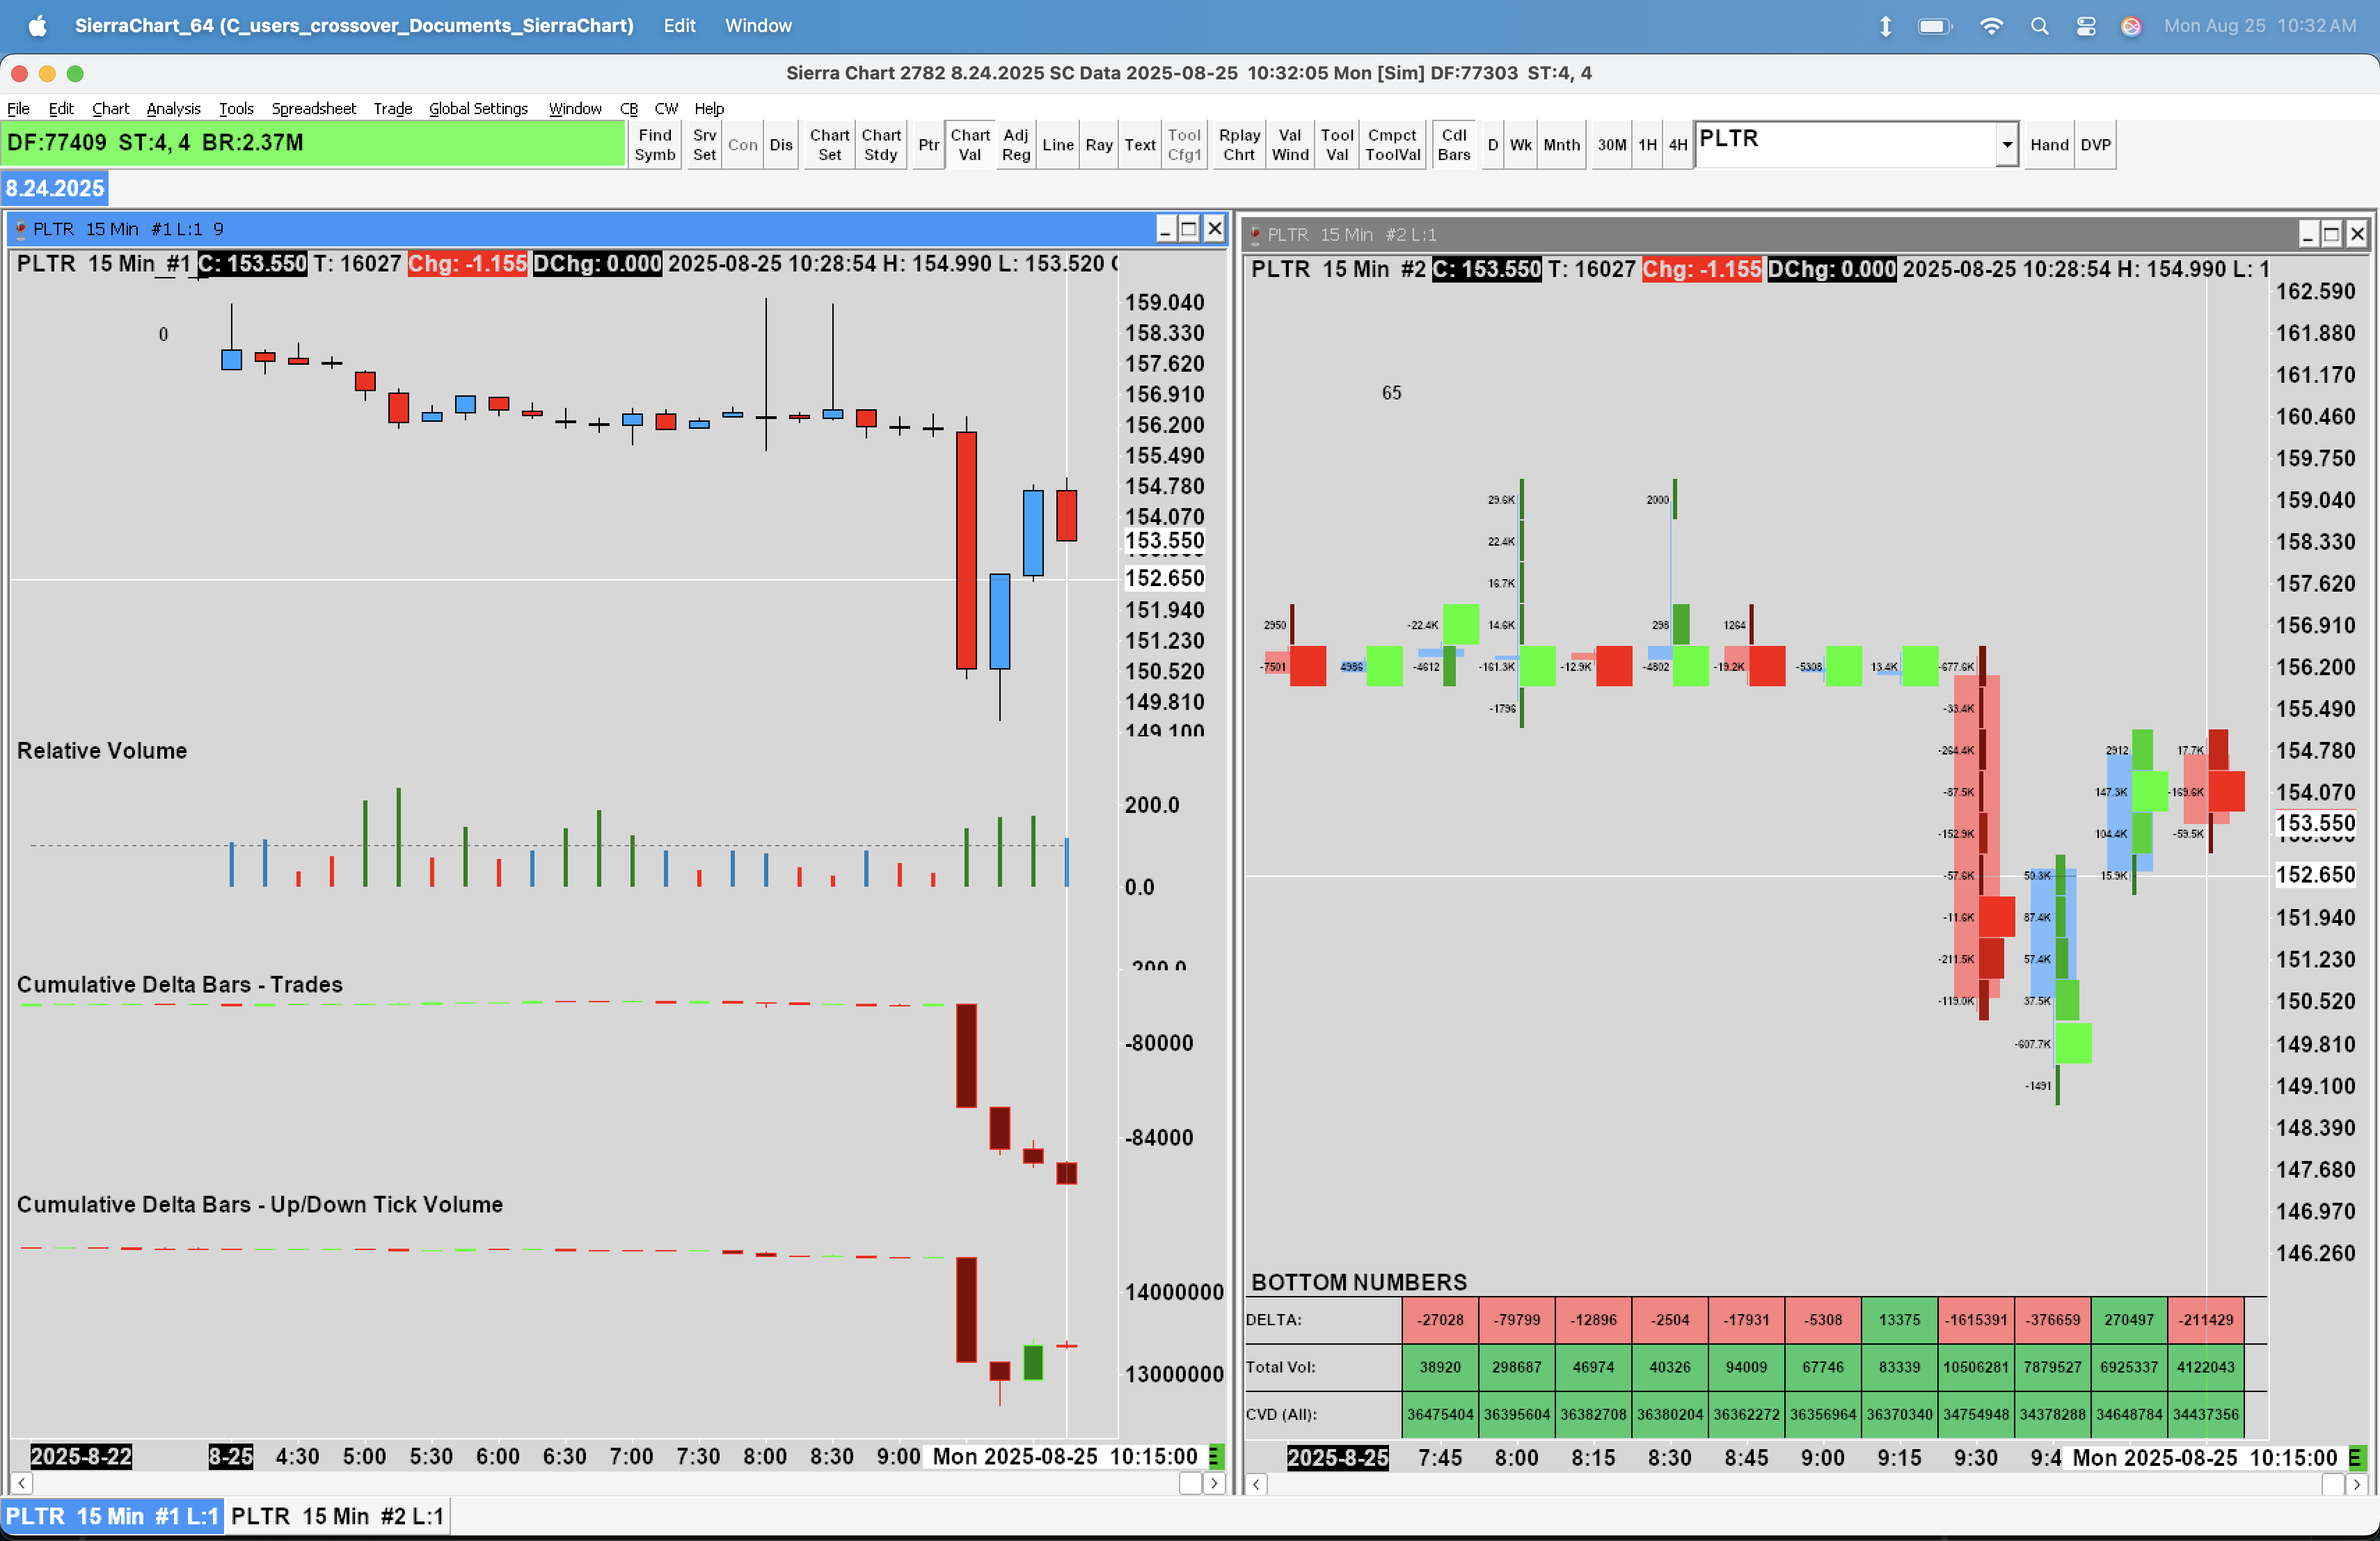Open the Replay Chart control
The height and width of the screenshot is (1541, 2380).
point(1238,145)
